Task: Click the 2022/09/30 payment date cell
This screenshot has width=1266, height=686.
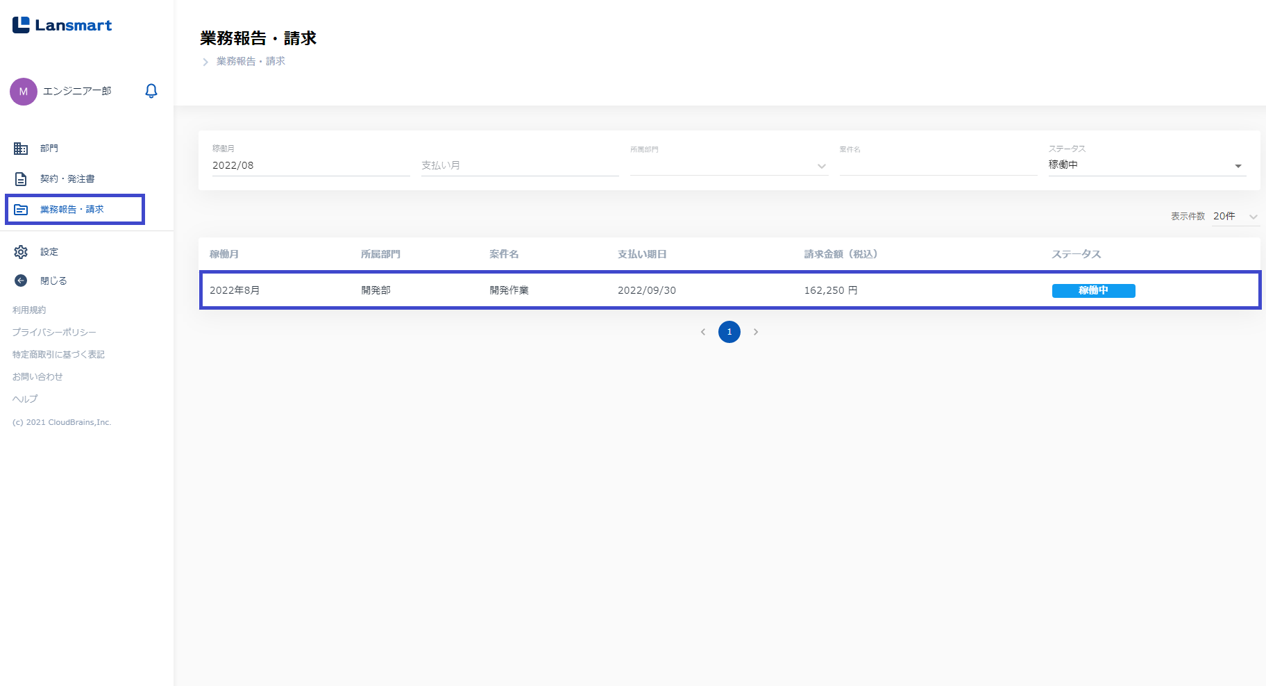Action: (x=647, y=290)
